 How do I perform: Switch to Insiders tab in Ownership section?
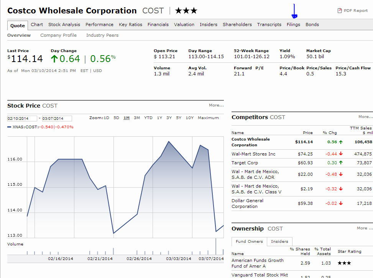pos(279,242)
